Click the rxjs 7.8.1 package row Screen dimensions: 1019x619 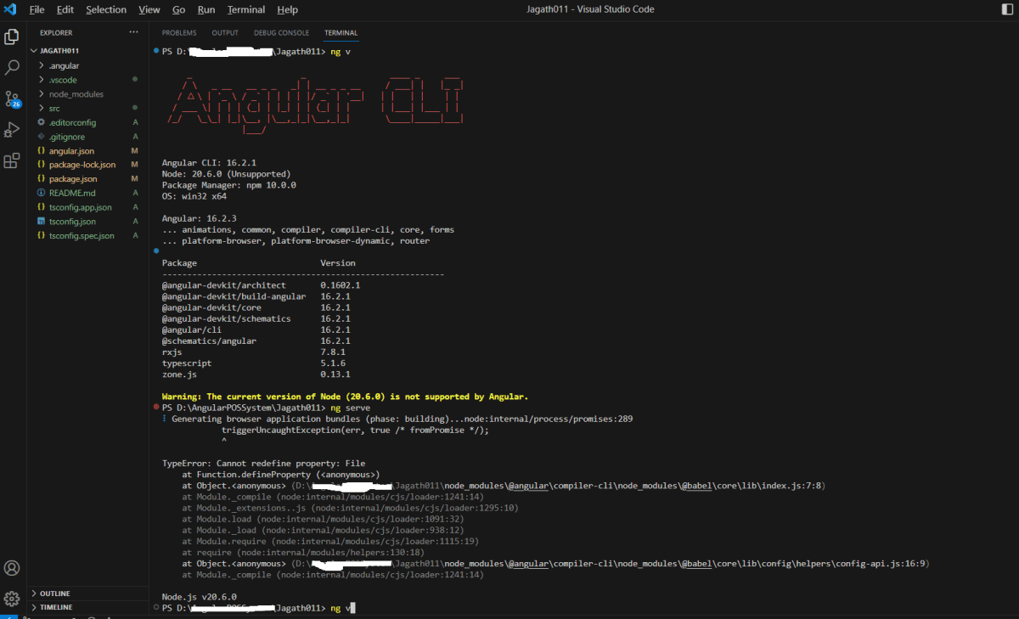(254, 352)
